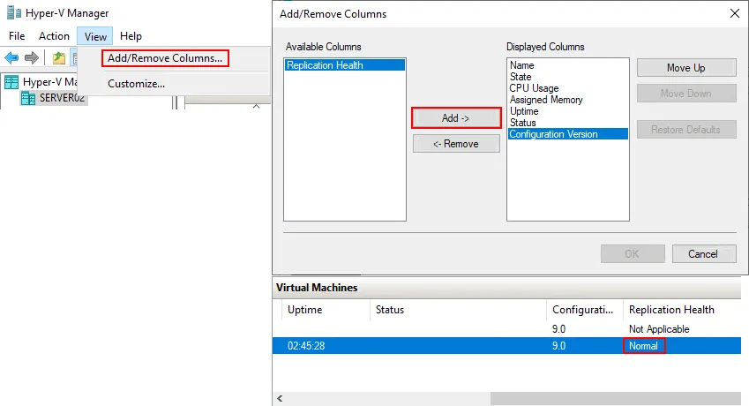
Task: Select Replication Health in Available Columns
Action: coord(325,65)
